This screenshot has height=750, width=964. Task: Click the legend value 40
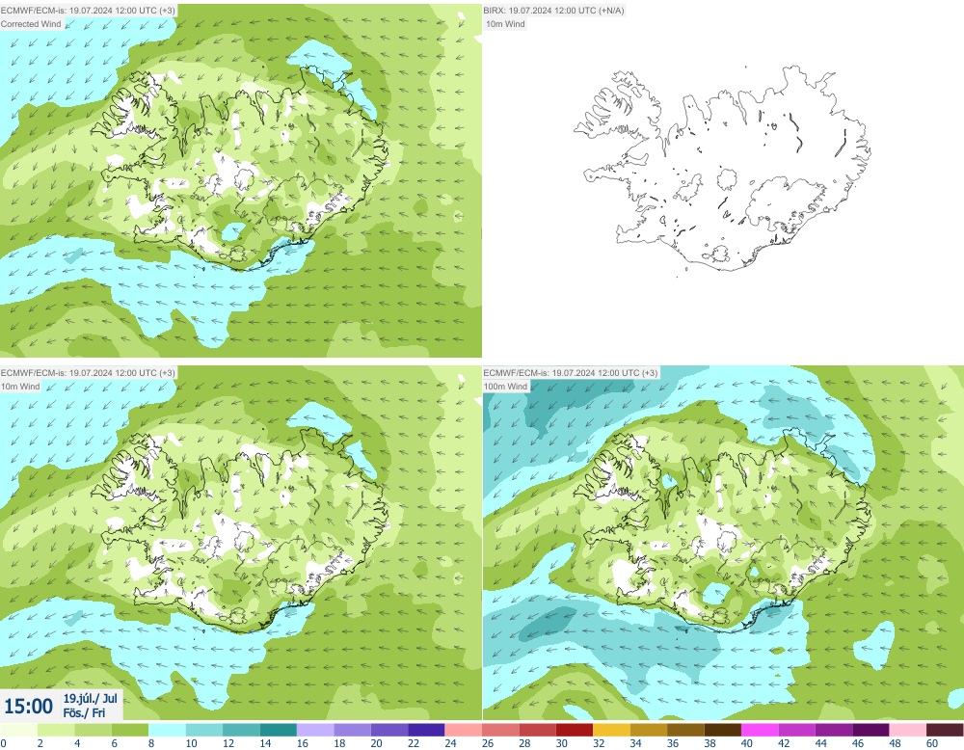747,743
